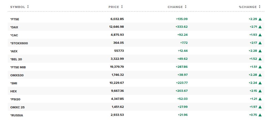267x126 pixels.
Task: Click the green up triangle beside +1.93
Action: click(x=260, y=35)
